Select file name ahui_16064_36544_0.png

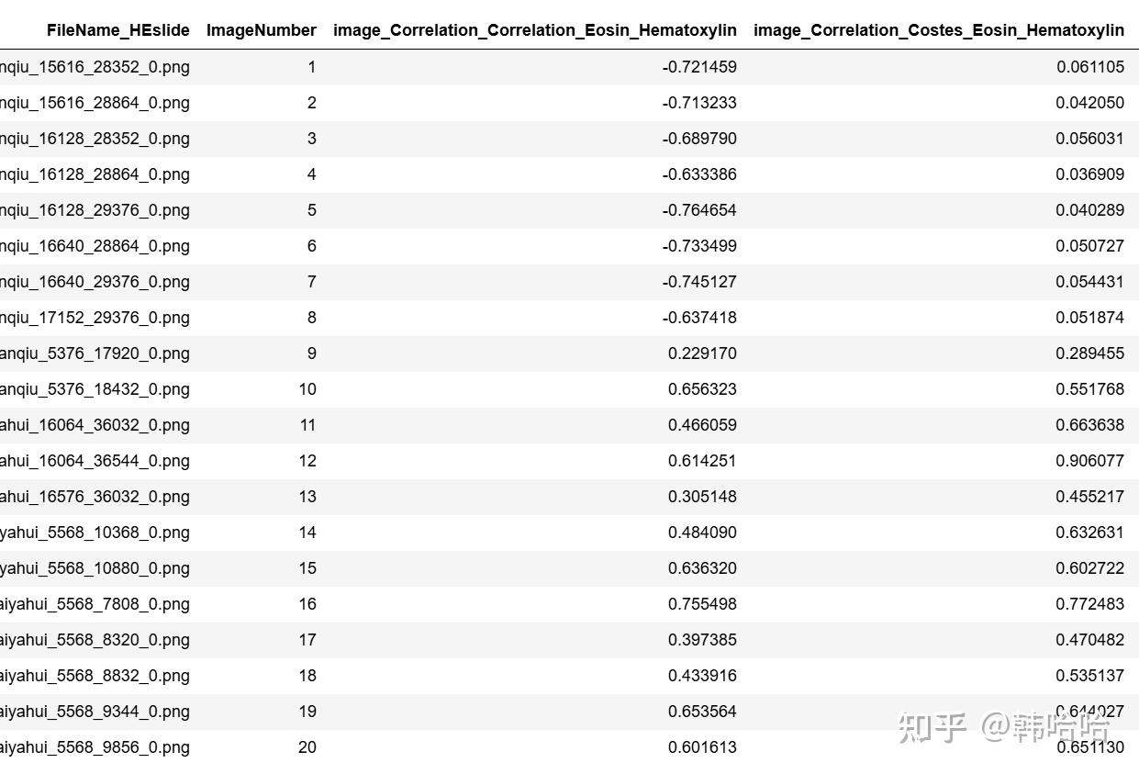tap(95, 460)
